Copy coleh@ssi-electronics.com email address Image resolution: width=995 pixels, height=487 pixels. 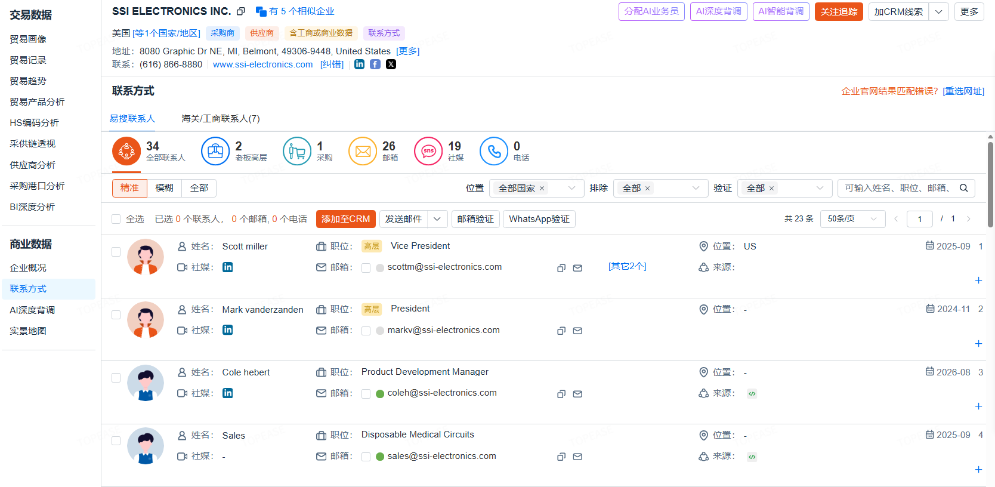pyautogui.click(x=561, y=394)
